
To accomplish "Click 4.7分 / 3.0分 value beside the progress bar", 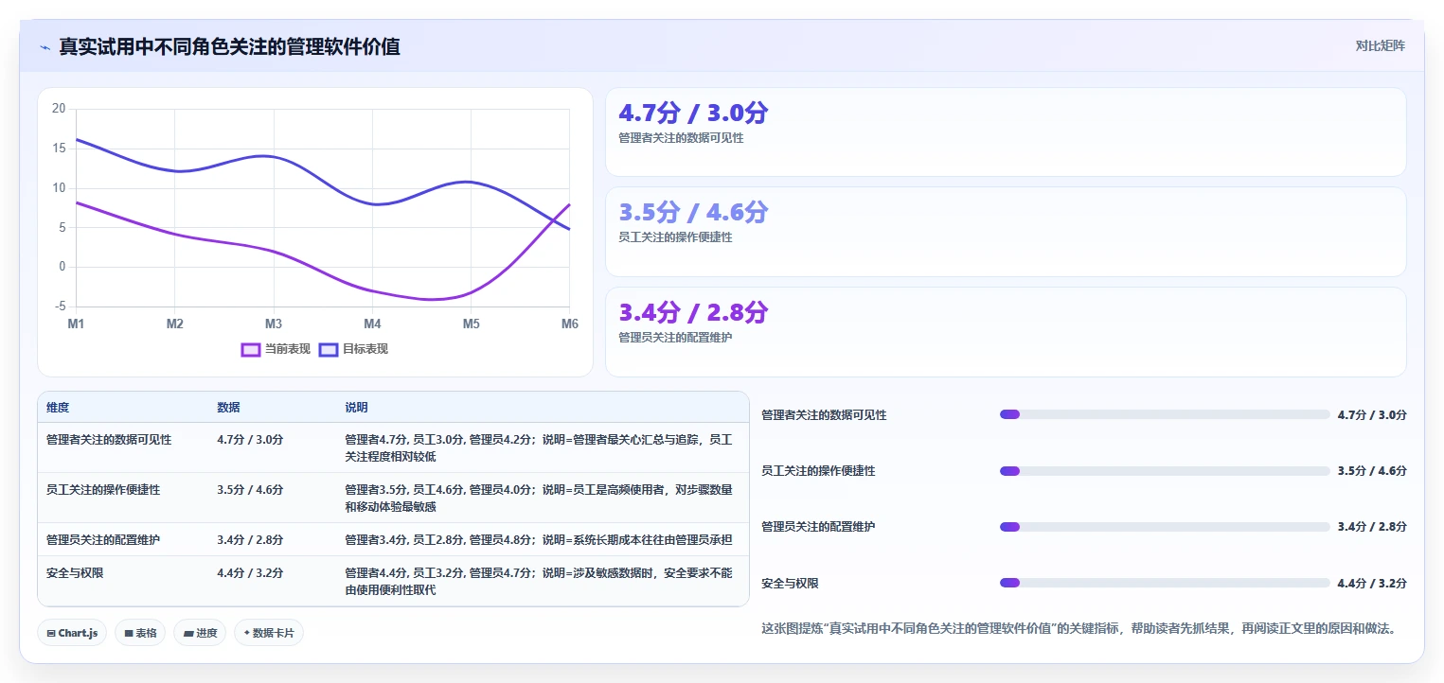I will pos(1372,415).
